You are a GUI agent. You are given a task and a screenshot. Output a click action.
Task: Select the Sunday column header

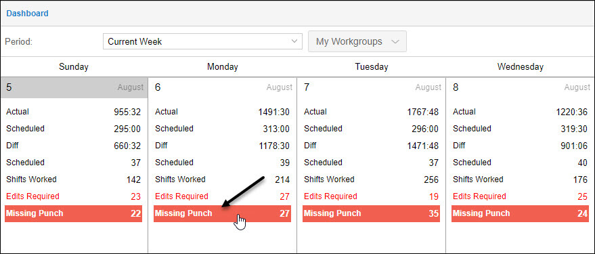click(x=74, y=67)
